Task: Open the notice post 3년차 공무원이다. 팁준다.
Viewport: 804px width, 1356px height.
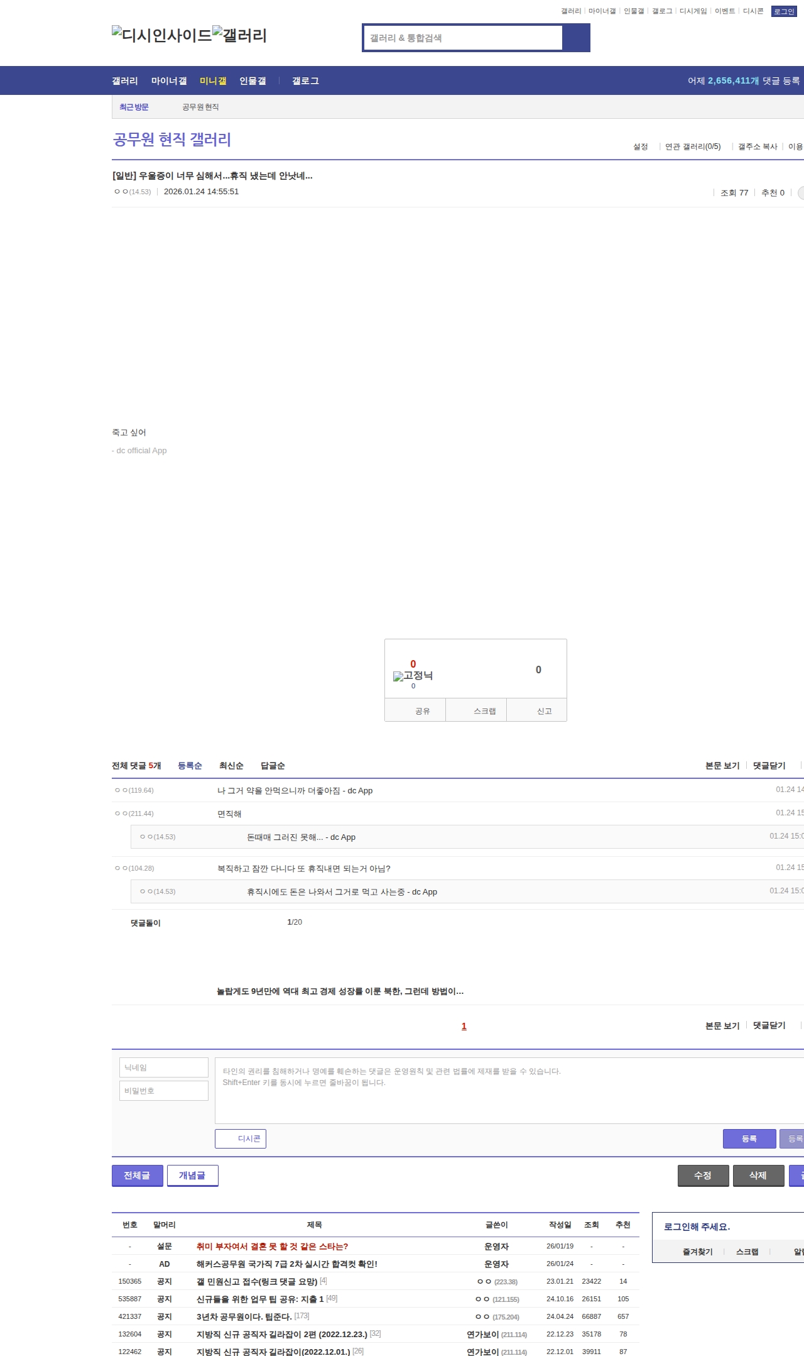Action: click(x=244, y=1316)
